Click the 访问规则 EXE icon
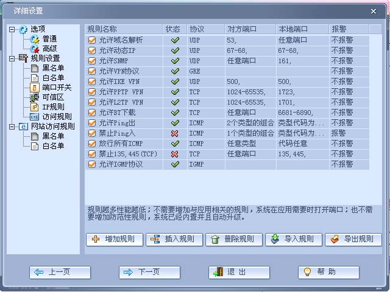 click(x=34, y=117)
